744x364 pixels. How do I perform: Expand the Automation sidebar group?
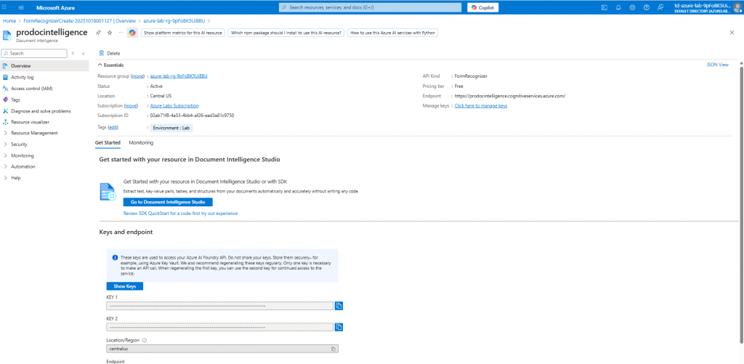tap(23, 166)
